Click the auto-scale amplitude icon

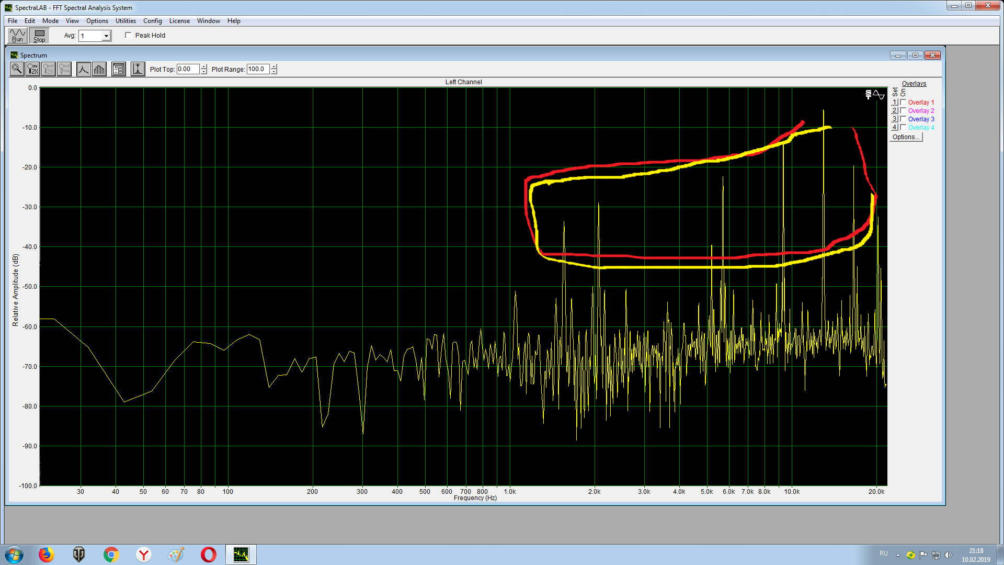coord(138,69)
